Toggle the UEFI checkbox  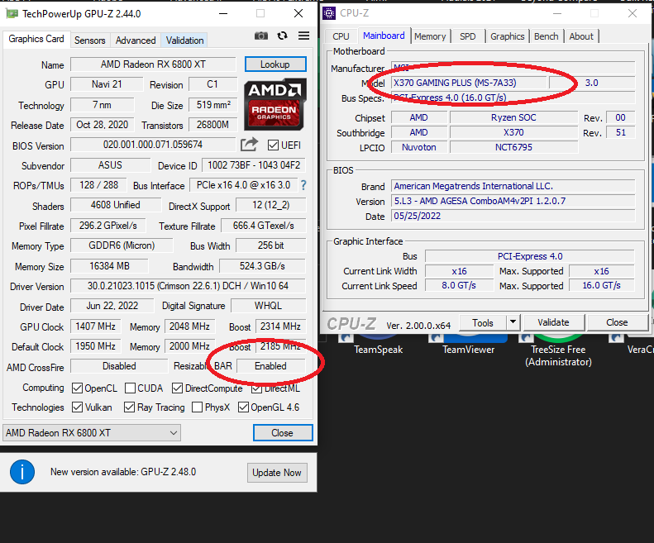[x=273, y=145]
